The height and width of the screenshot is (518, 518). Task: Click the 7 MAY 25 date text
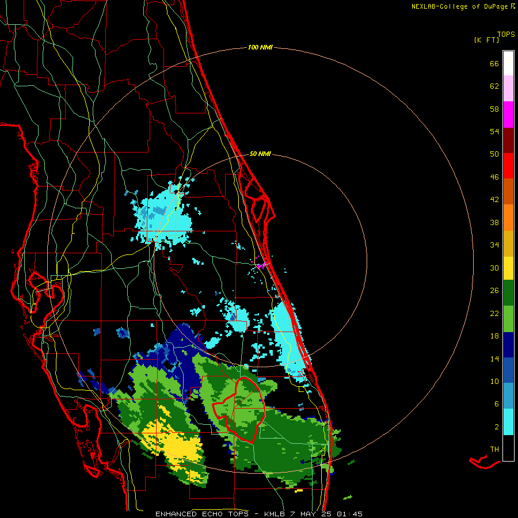click(311, 514)
